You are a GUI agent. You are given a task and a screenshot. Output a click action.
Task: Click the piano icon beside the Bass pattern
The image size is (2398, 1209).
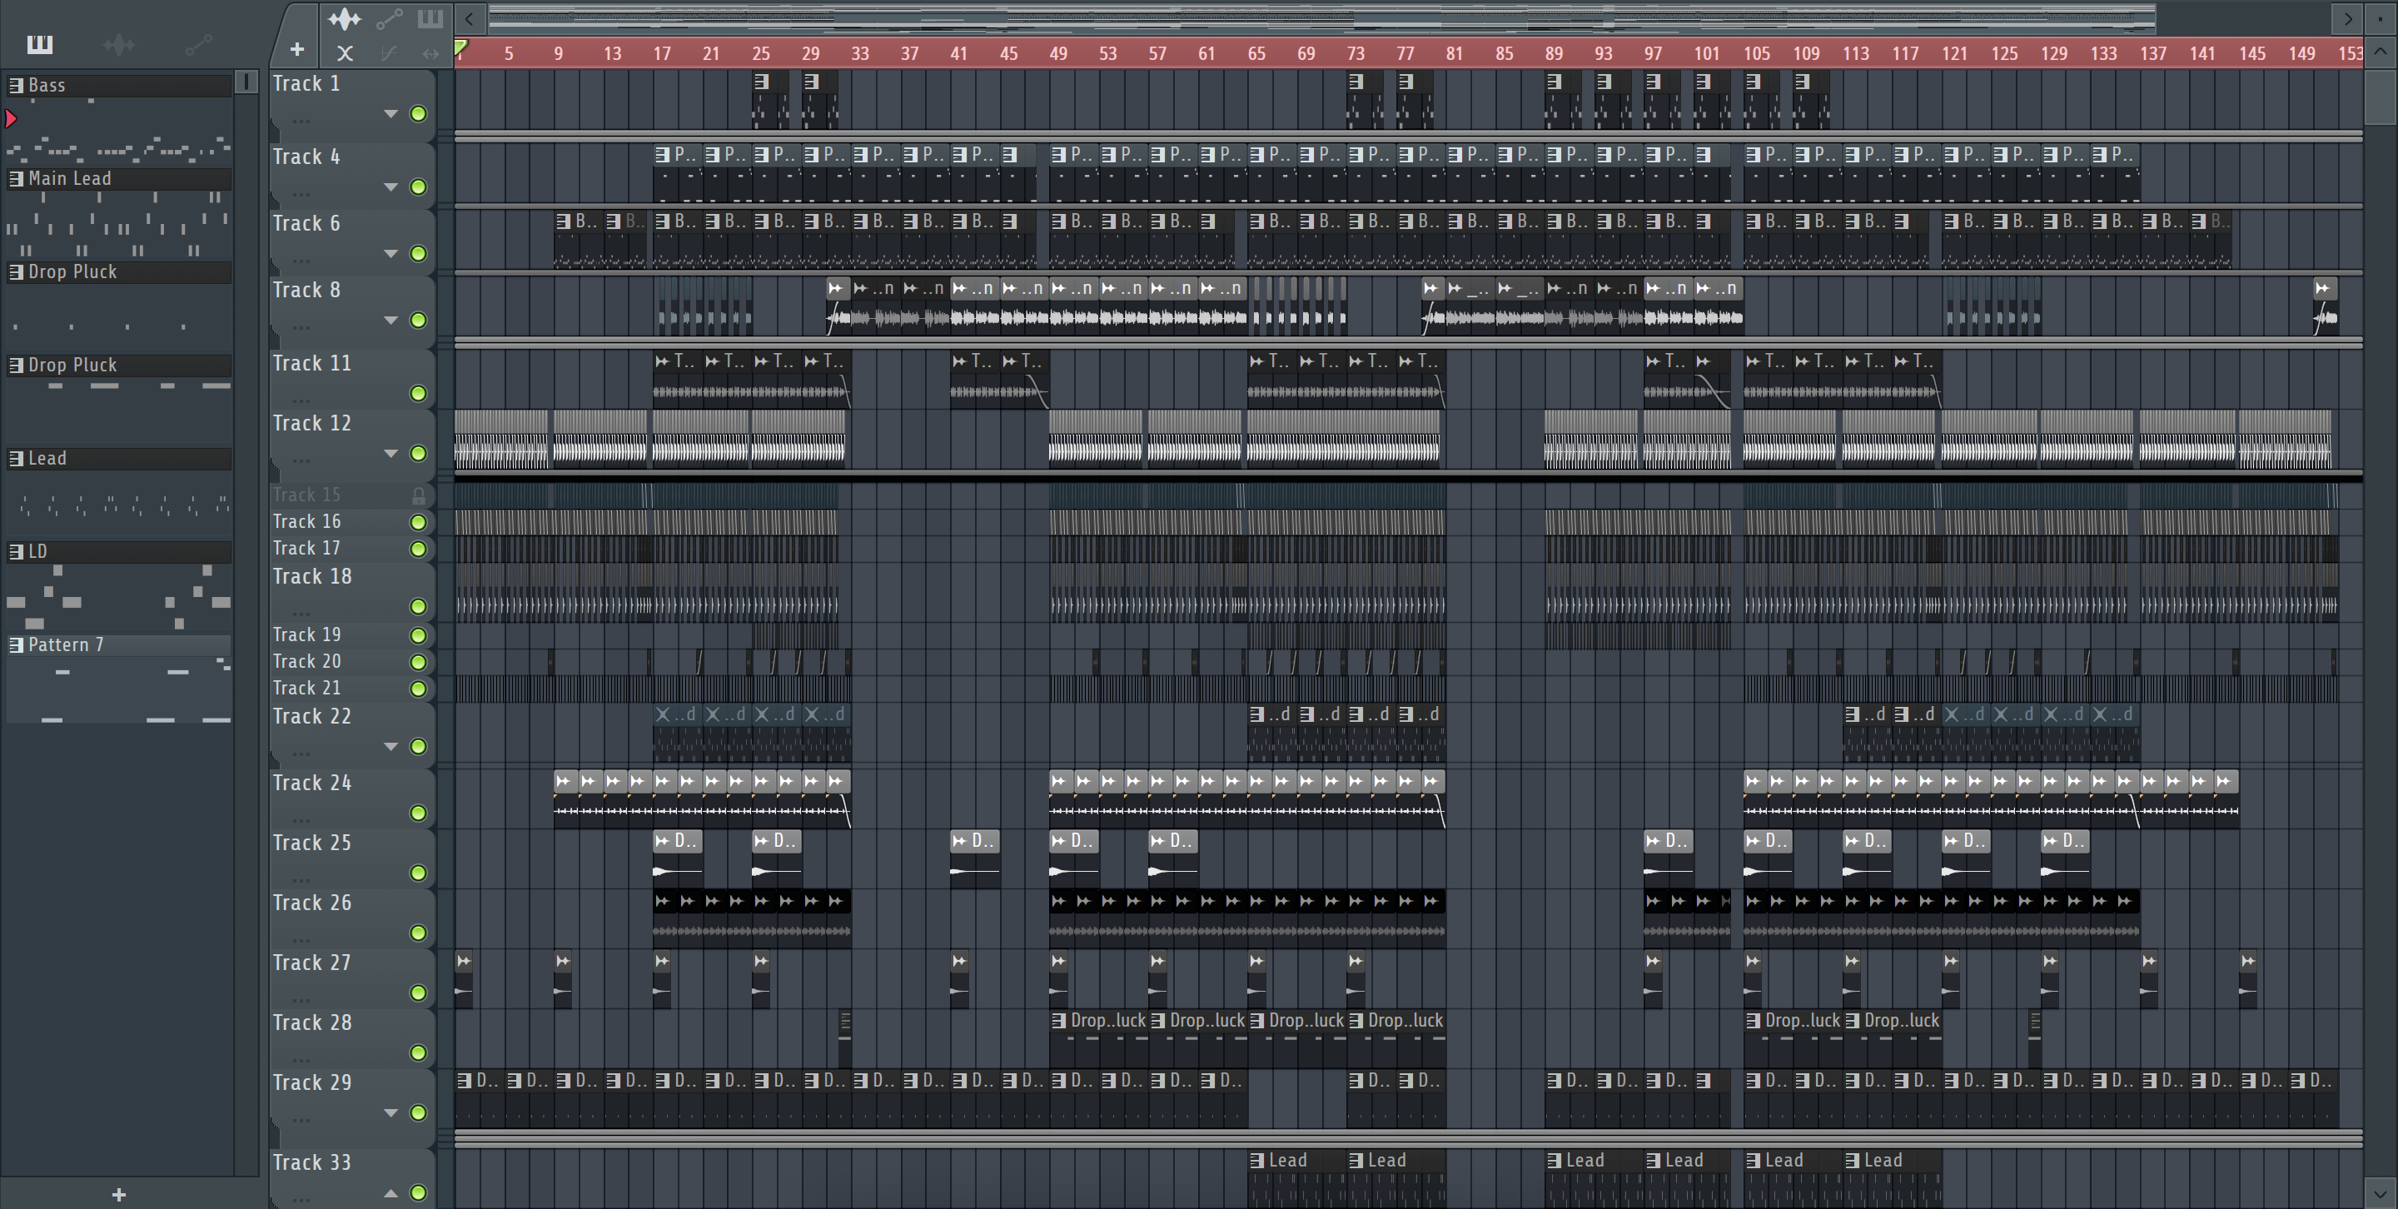click(16, 85)
